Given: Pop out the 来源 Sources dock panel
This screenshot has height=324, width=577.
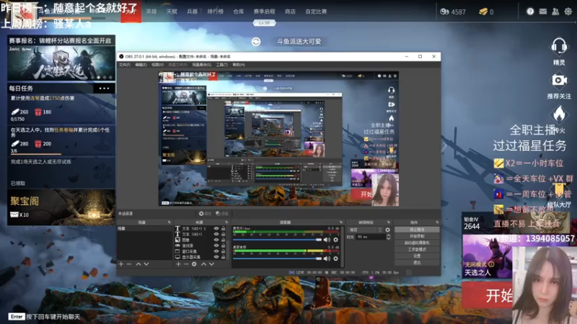Looking at the screenshot, I should point(226,222).
